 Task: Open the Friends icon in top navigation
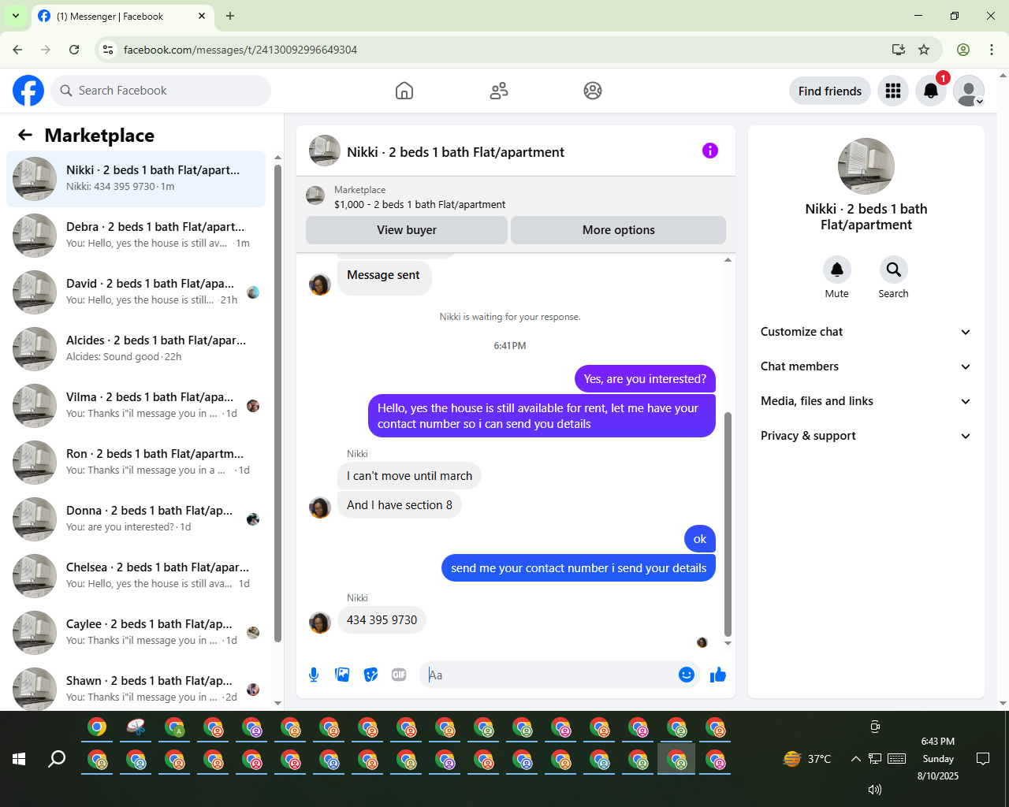499,91
